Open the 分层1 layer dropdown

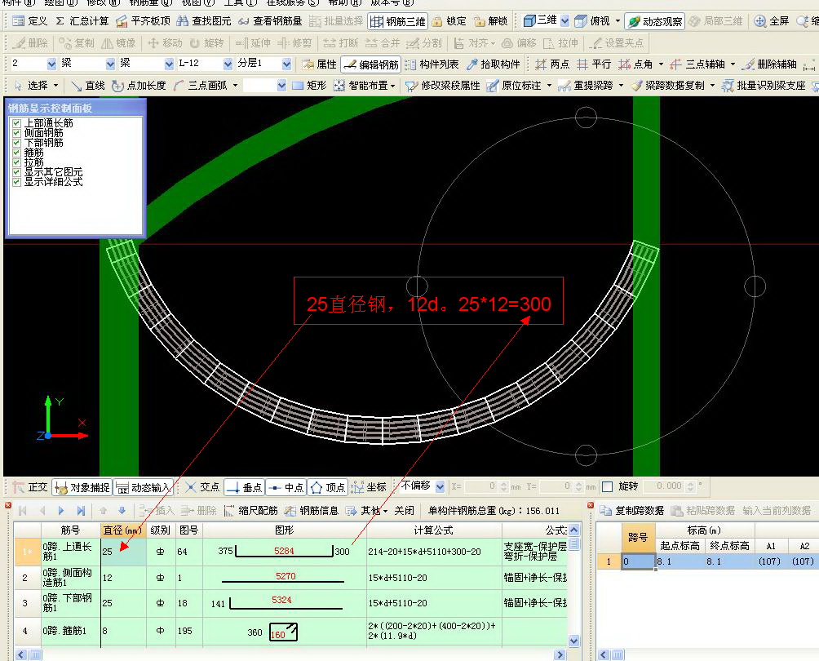point(286,64)
